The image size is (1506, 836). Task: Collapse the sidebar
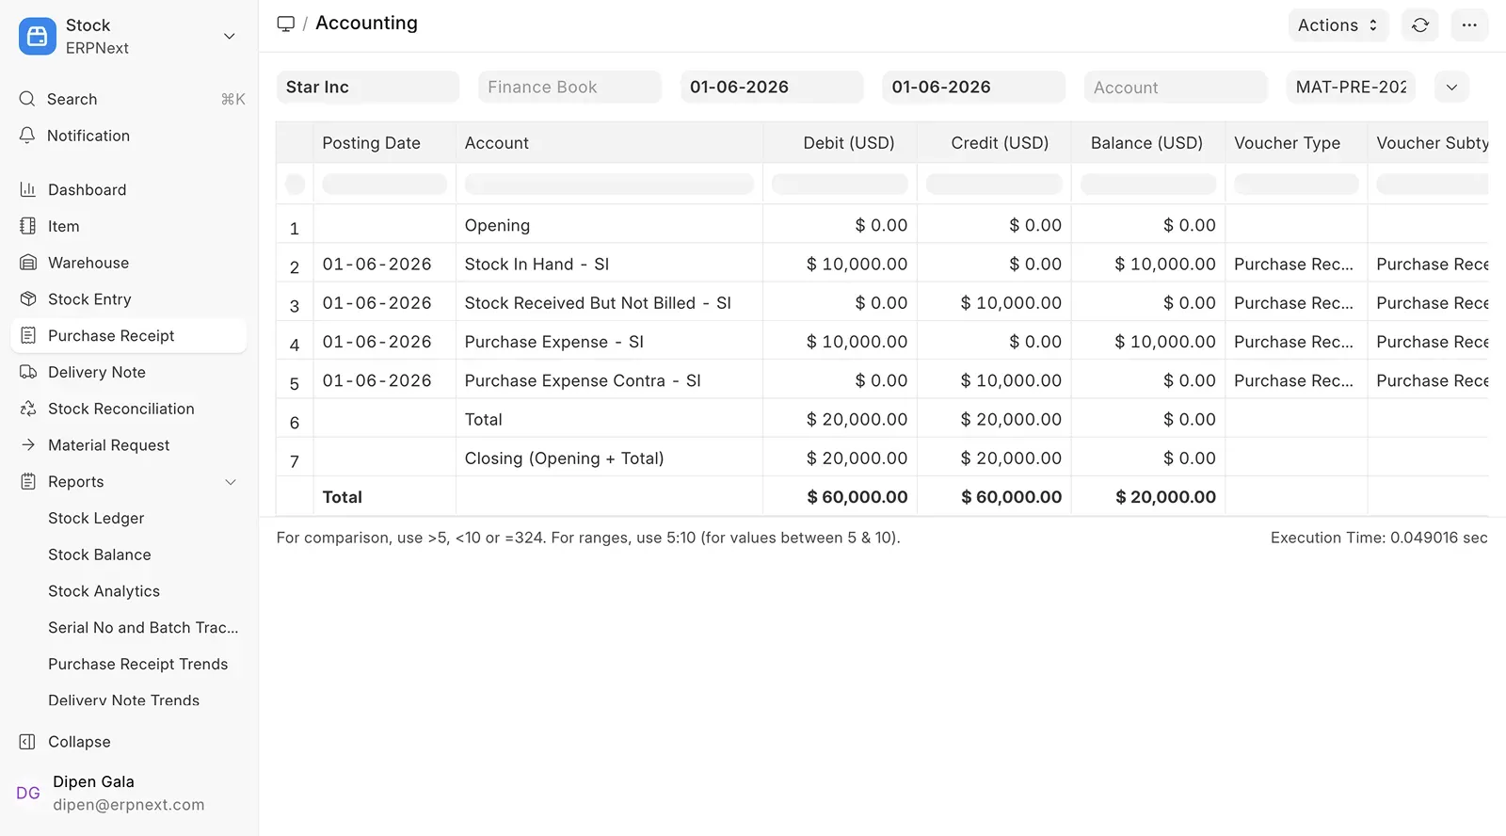tap(79, 742)
